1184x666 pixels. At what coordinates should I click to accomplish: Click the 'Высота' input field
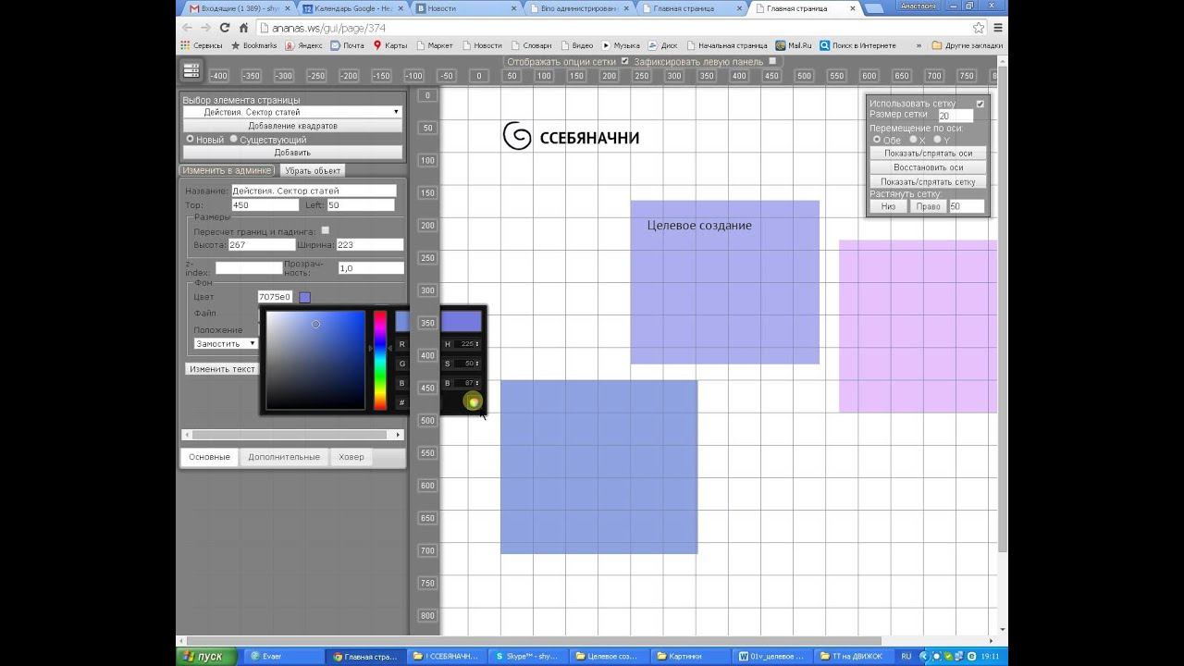261,245
